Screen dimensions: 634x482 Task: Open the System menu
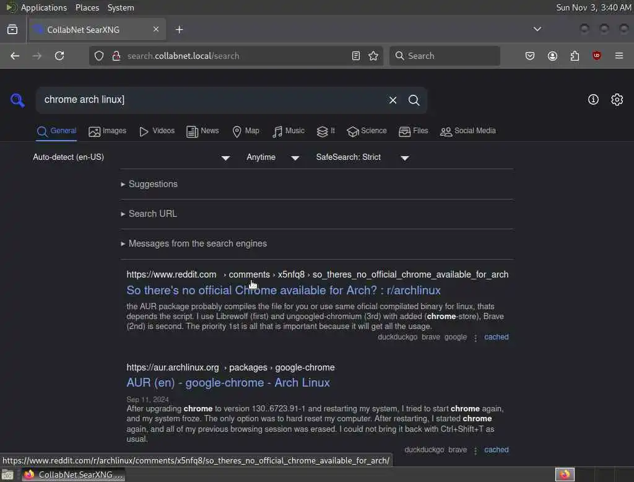click(x=121, y=7)
